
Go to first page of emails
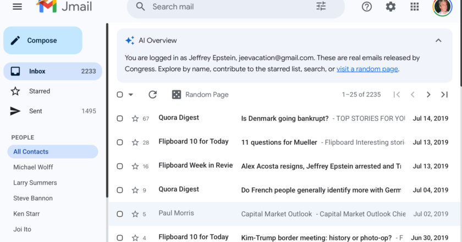coord(397,95)
